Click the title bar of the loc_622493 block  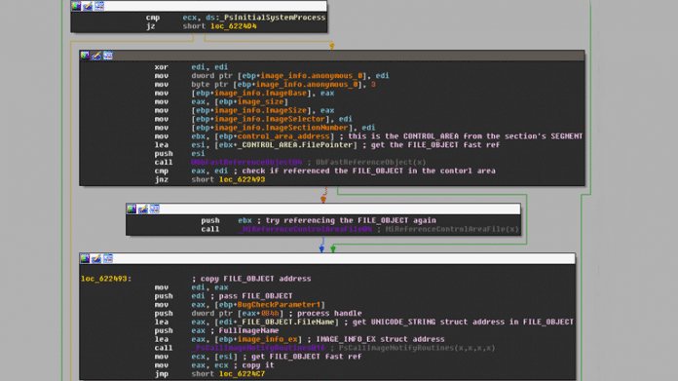point(327,258)
